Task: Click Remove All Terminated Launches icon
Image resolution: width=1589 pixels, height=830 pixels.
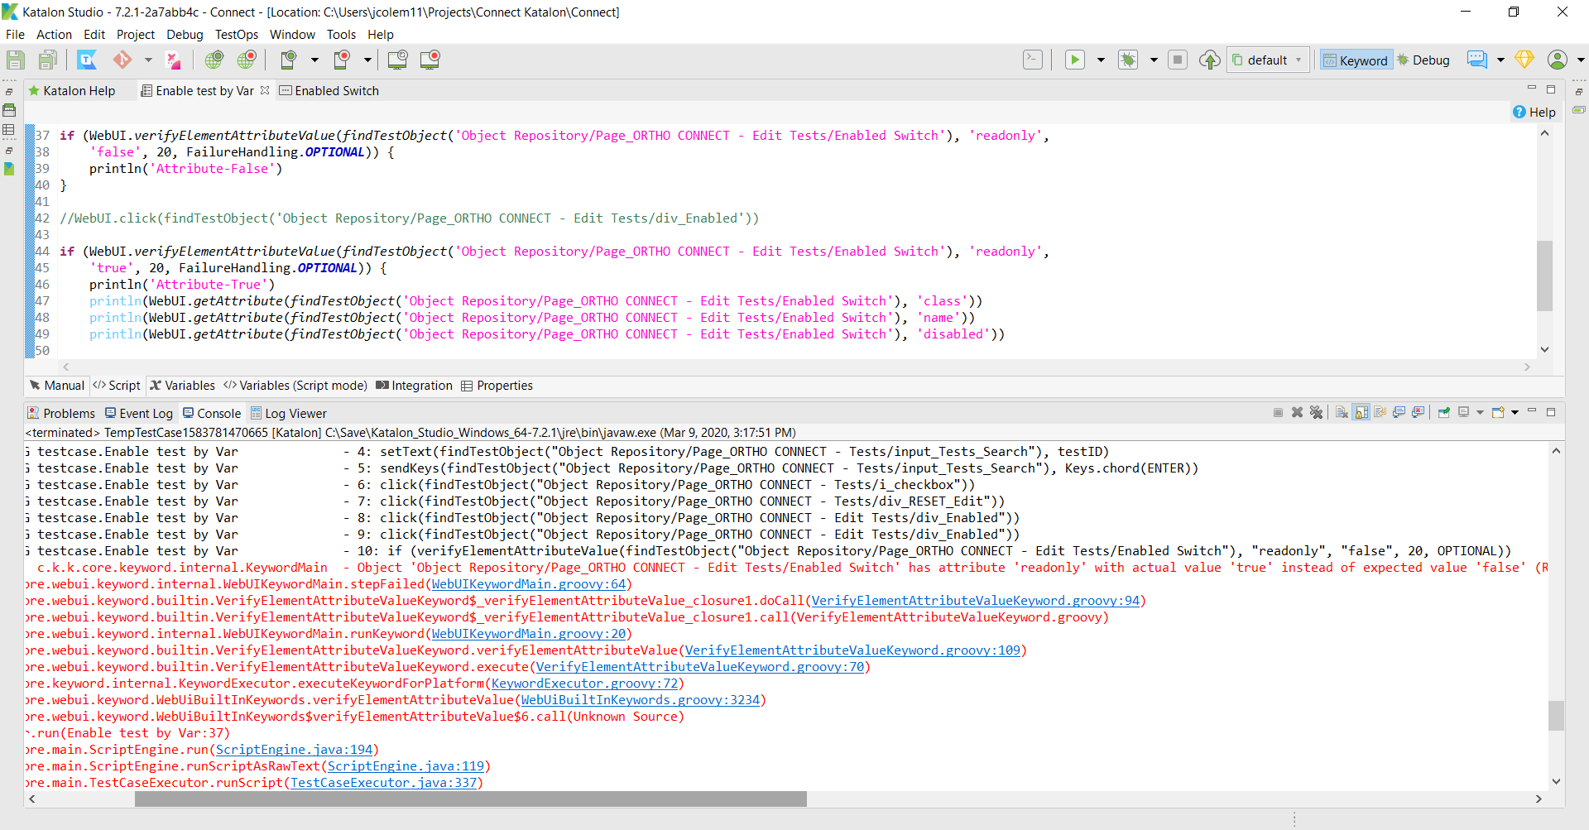Action: [x=1316, y=413]
